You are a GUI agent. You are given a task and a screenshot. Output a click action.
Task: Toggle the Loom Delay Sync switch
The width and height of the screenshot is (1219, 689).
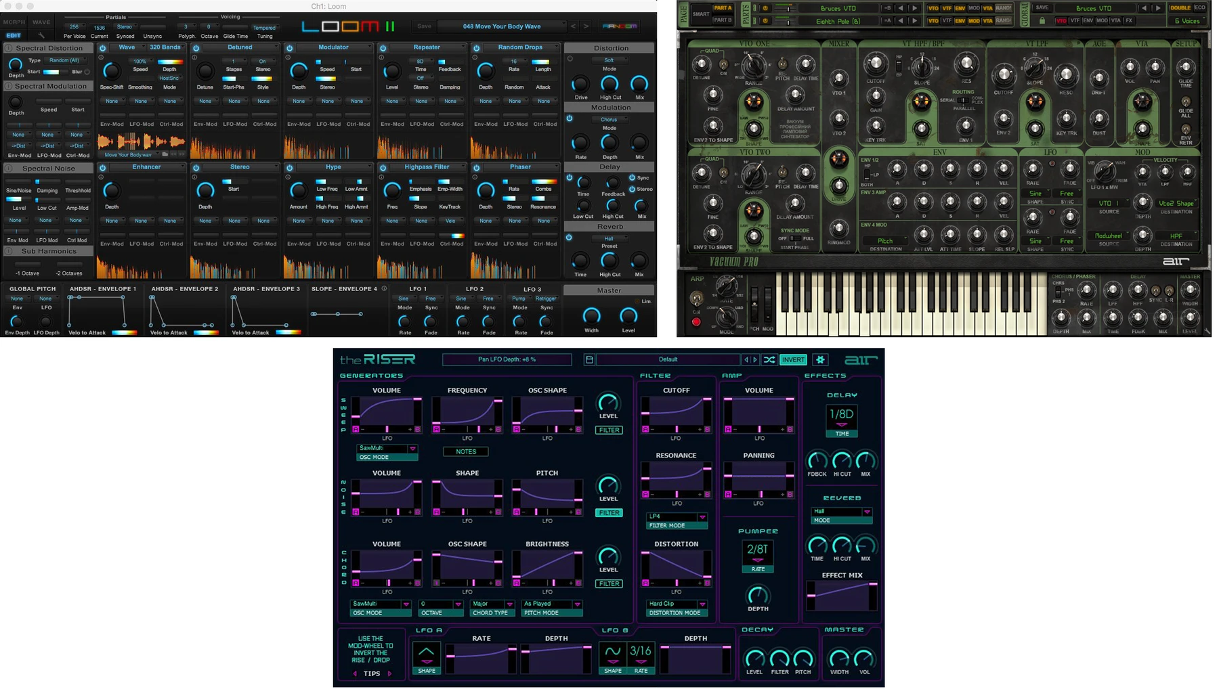coord(632,177)
